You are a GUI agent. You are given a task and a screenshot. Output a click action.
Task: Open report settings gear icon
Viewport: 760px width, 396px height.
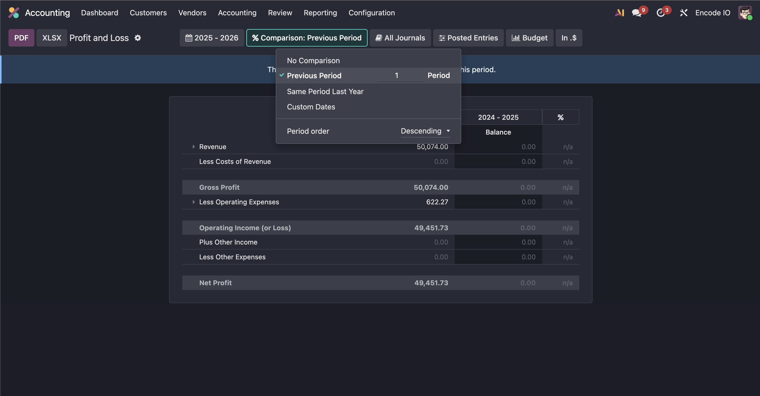click(138, 38)
